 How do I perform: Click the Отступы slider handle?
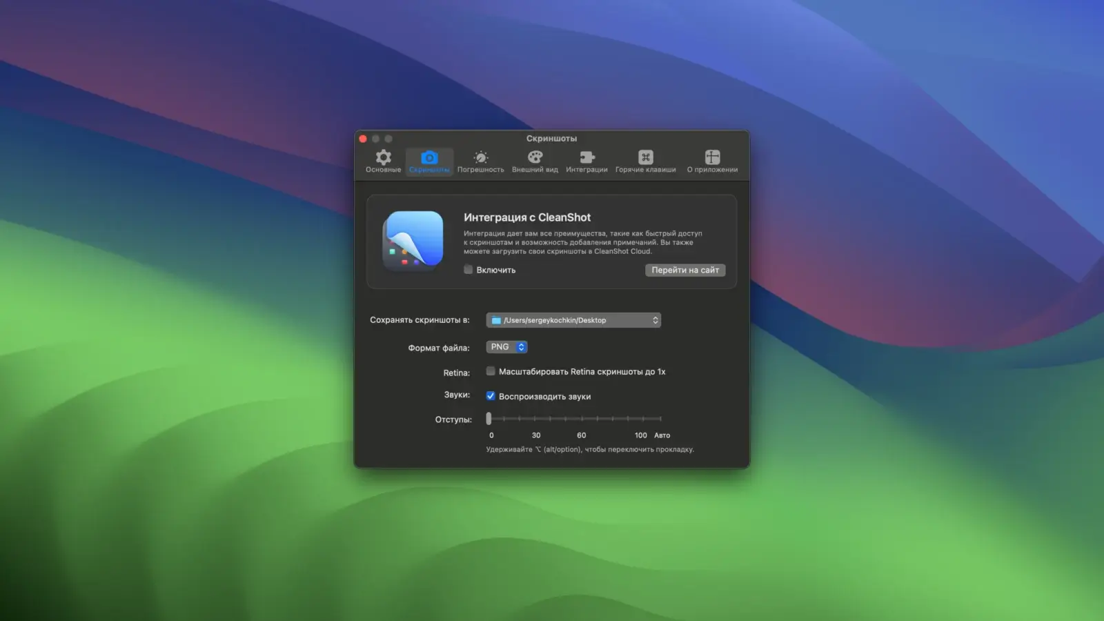click(x=489, y=419)
